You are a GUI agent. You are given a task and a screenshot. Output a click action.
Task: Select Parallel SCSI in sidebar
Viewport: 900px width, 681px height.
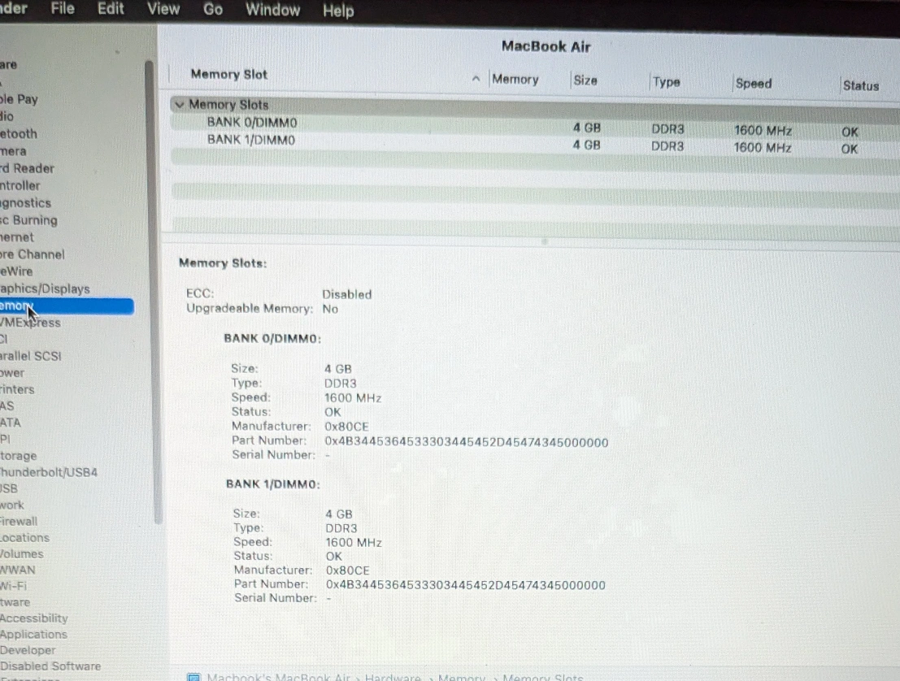pos(30,356)
